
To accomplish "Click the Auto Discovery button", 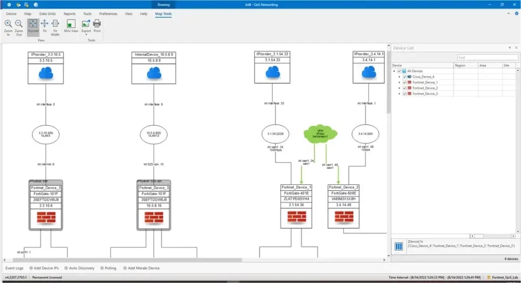I will pyautogui.click(x=80, y=268).
